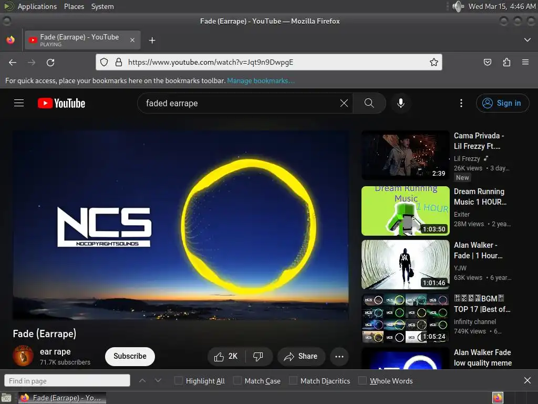The height and width of the screenshot is (404, 538).
Task: Open the Applications menu
Action: 37,6
